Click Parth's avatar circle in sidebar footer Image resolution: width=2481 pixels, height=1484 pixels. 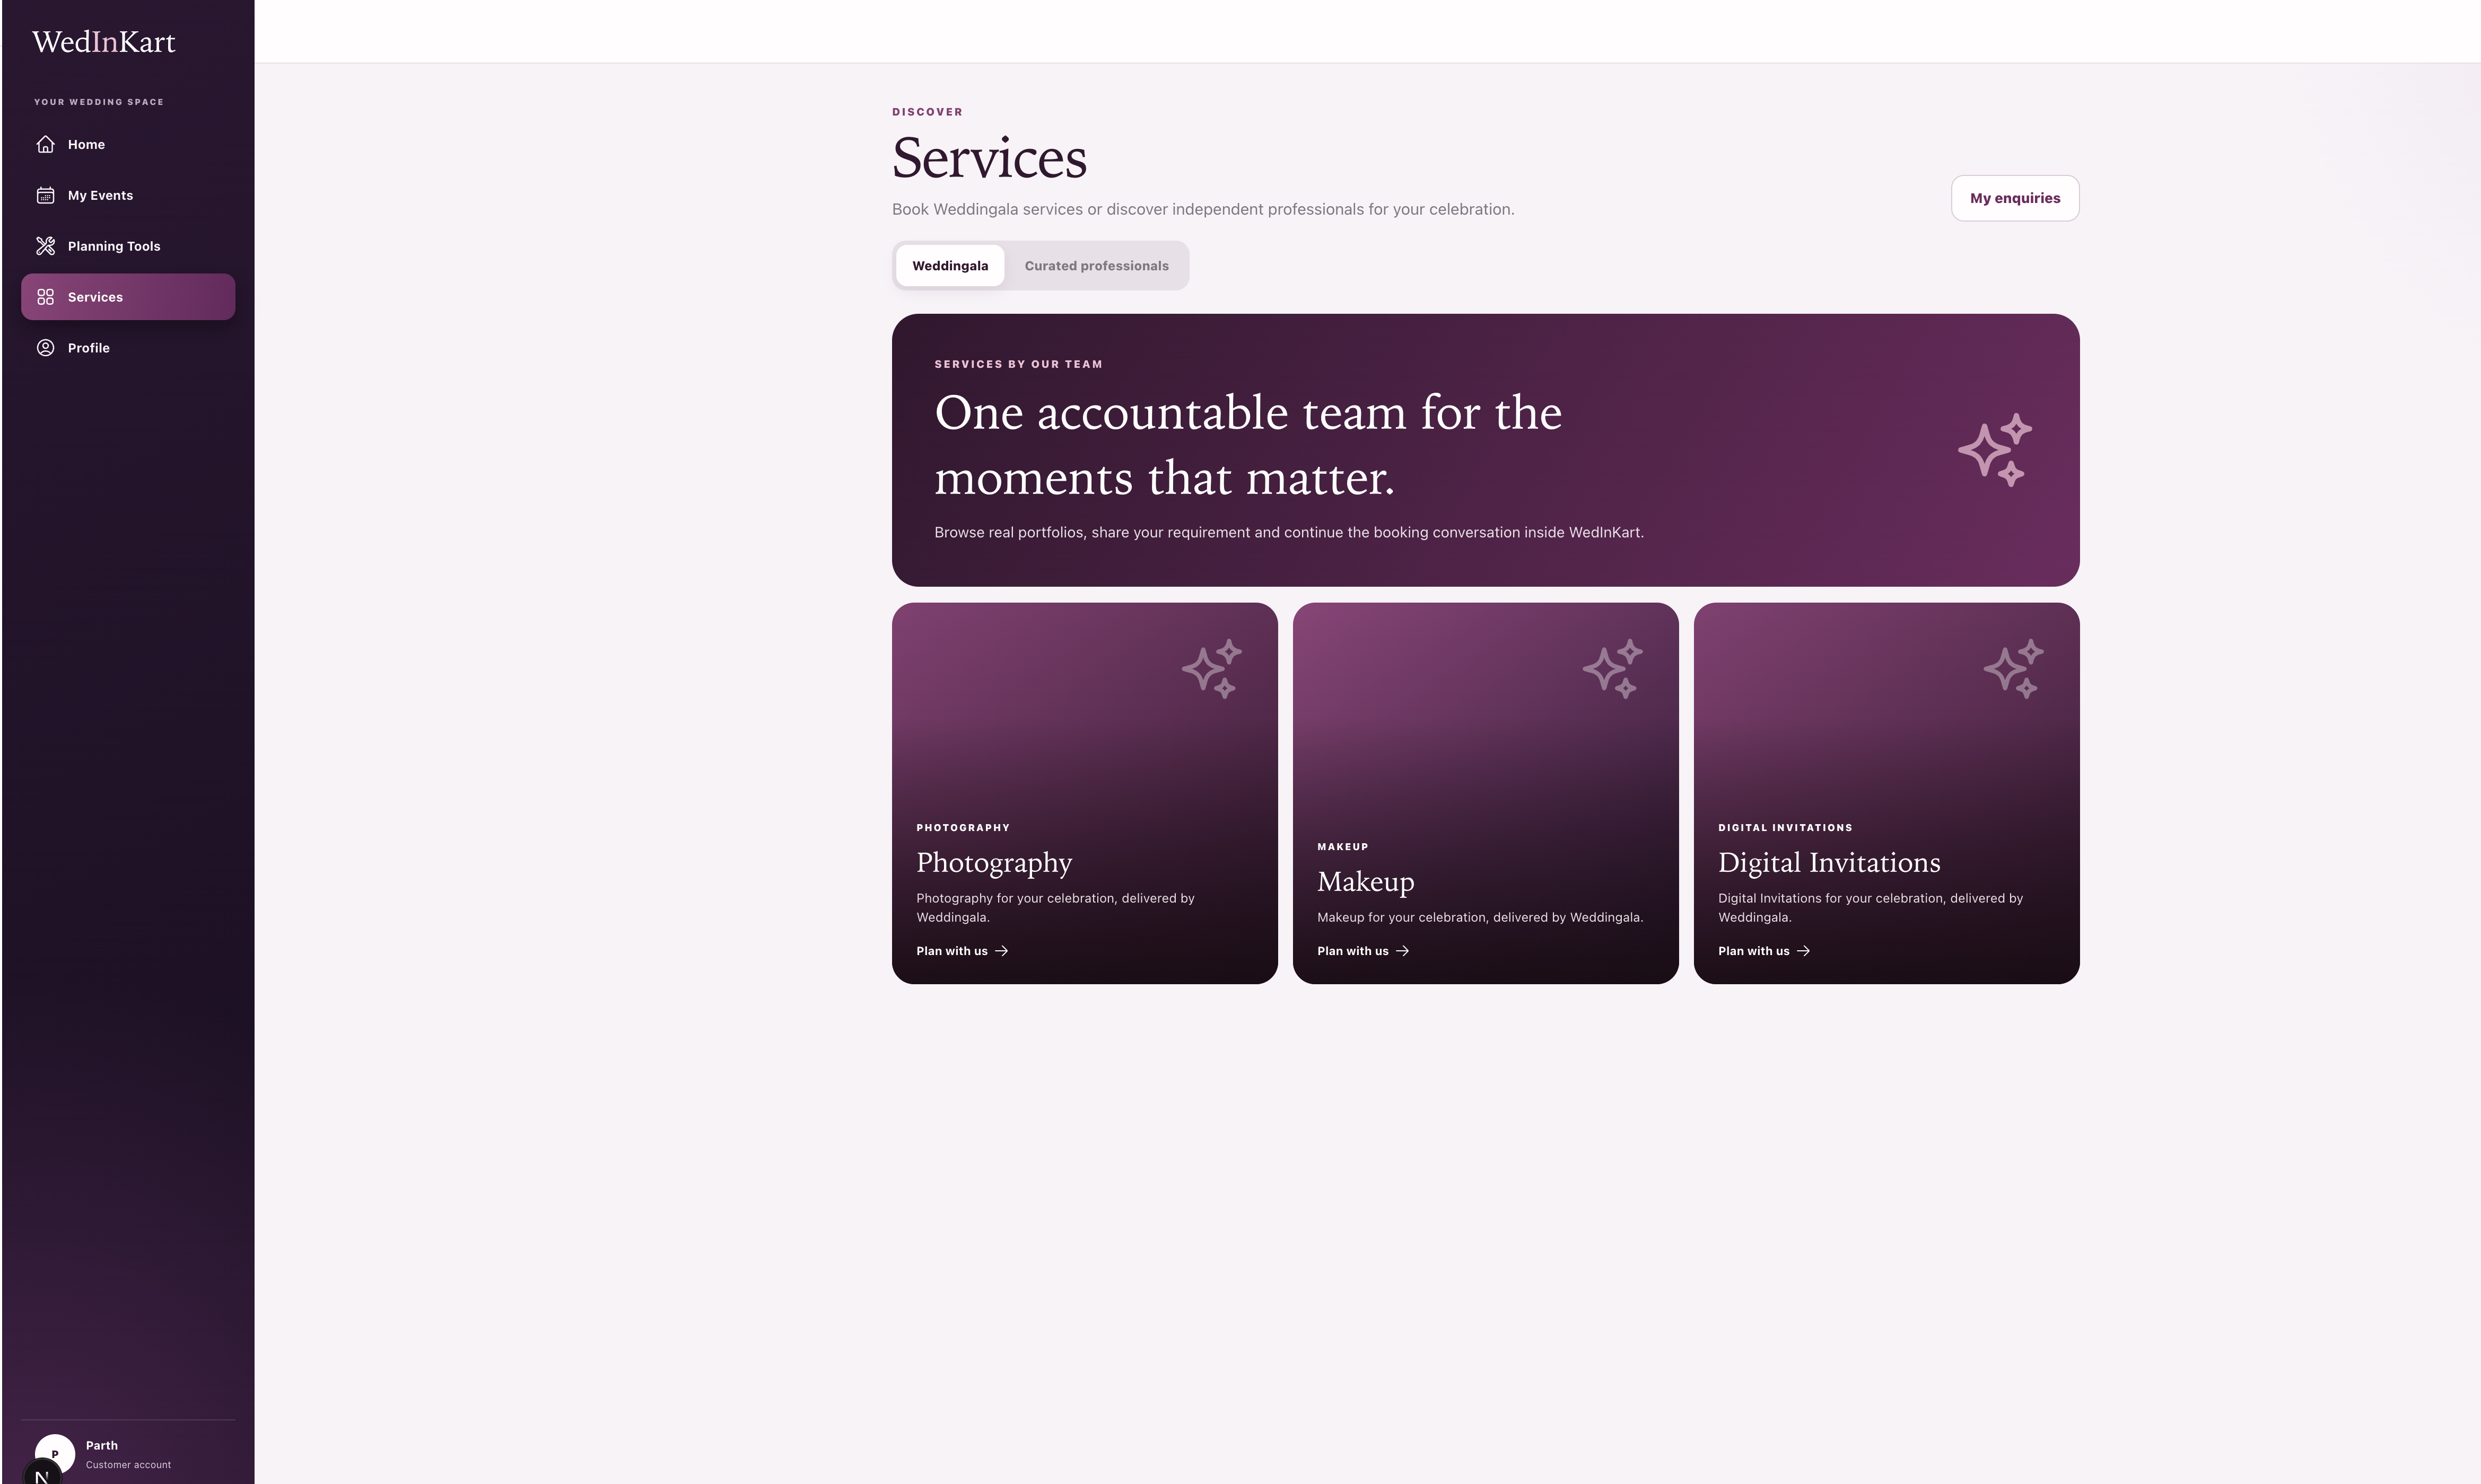(x=55, y=1454)
